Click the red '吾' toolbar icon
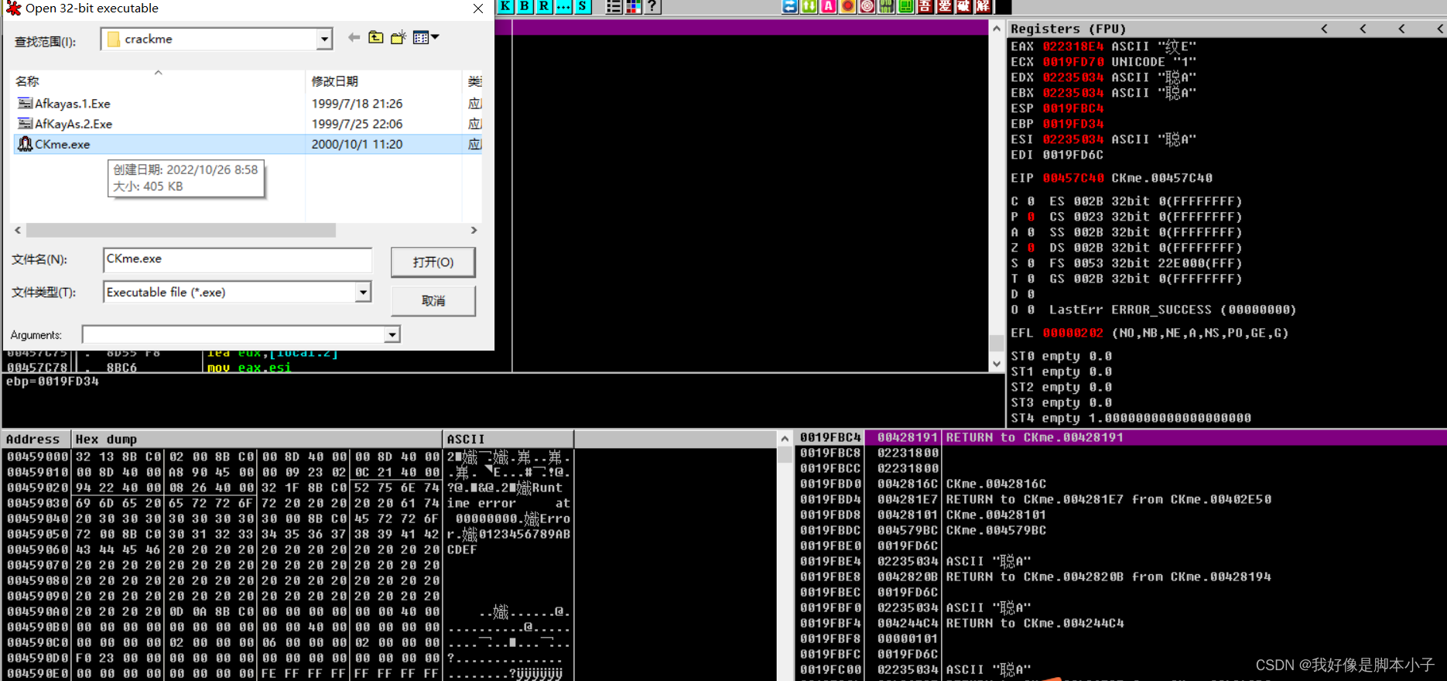 [925, 6]
